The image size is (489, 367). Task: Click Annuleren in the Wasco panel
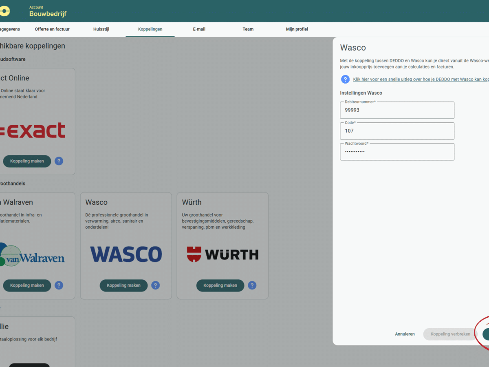pos(405,334)
